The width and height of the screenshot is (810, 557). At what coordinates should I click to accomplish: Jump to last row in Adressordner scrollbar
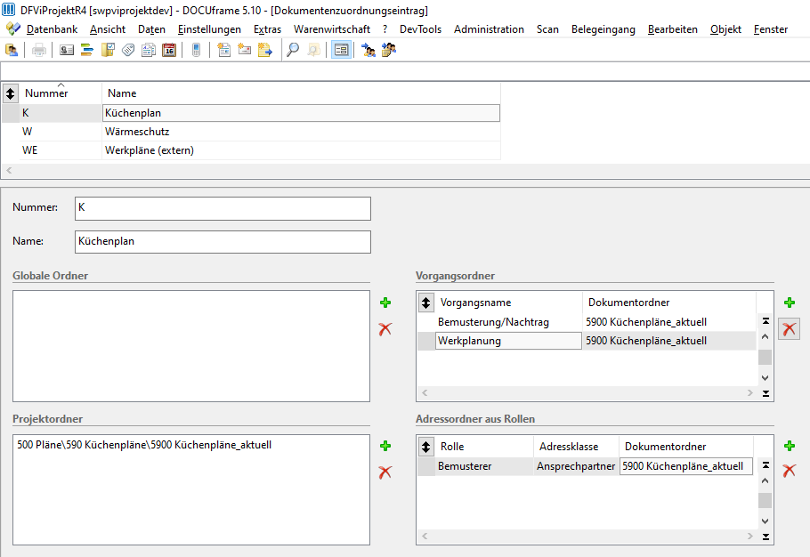point(765,537)
